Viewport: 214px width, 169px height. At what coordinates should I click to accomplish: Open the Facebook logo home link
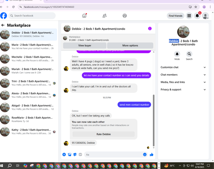tap(3, 16)
